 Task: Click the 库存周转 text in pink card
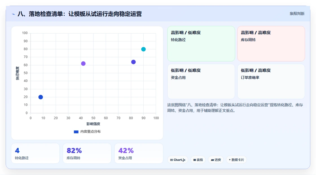[x=248, y=40]
